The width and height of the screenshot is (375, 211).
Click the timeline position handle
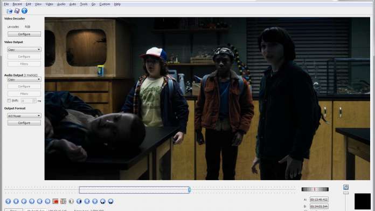189,190
